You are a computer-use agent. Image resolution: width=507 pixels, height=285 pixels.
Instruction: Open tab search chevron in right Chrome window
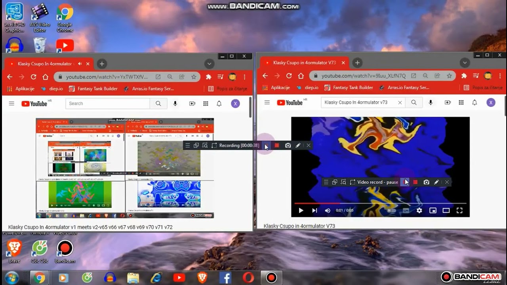click(x=465, y=63)
